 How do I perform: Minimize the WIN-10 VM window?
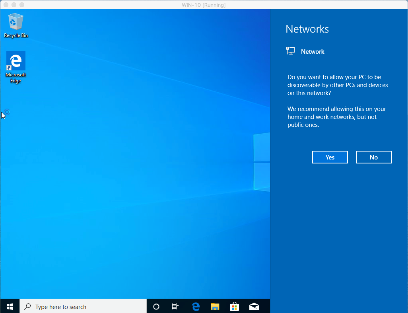coord(14,5)
